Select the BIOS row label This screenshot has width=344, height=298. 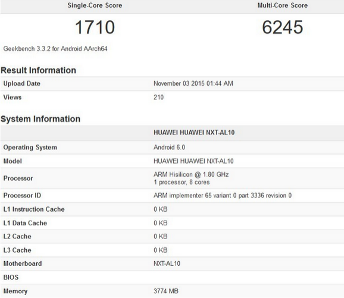[x=11, y=277]
